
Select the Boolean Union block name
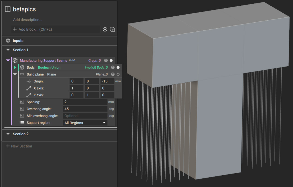[x=49, y=67]
